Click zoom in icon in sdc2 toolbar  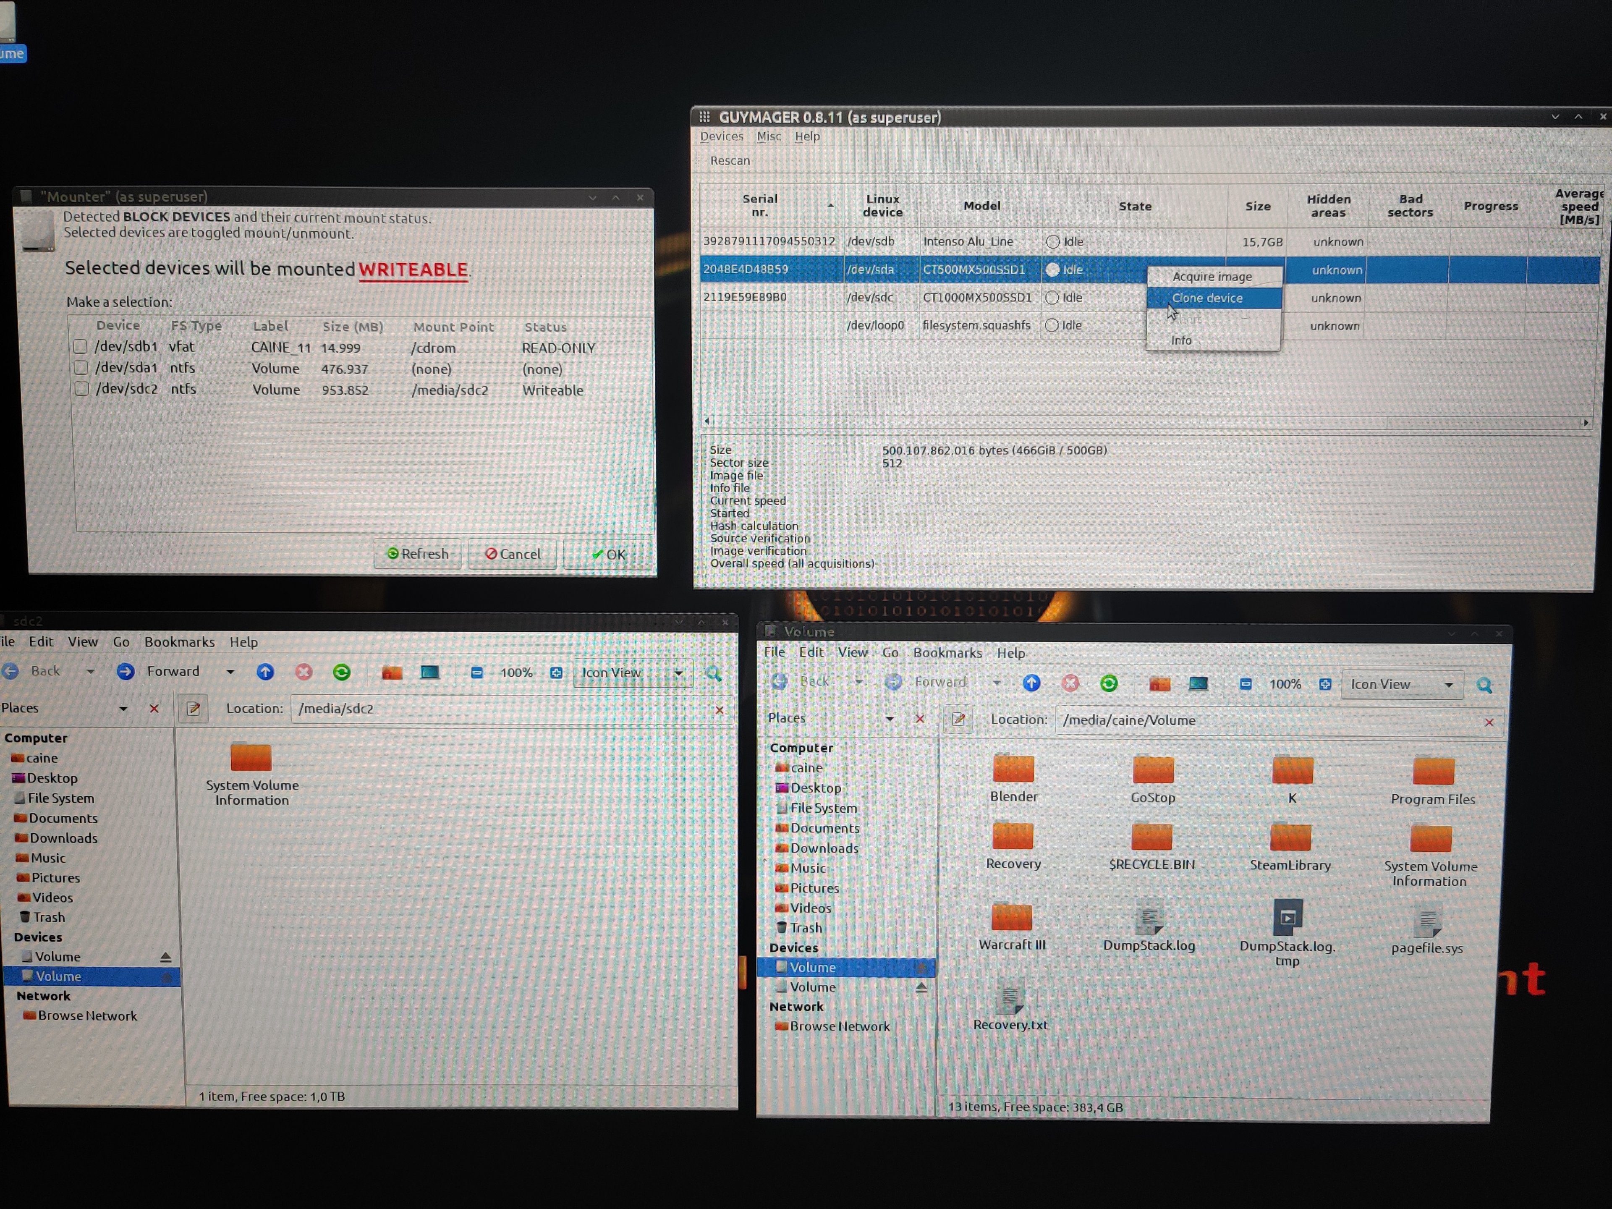pyautogui.click(x=556, y=673)
